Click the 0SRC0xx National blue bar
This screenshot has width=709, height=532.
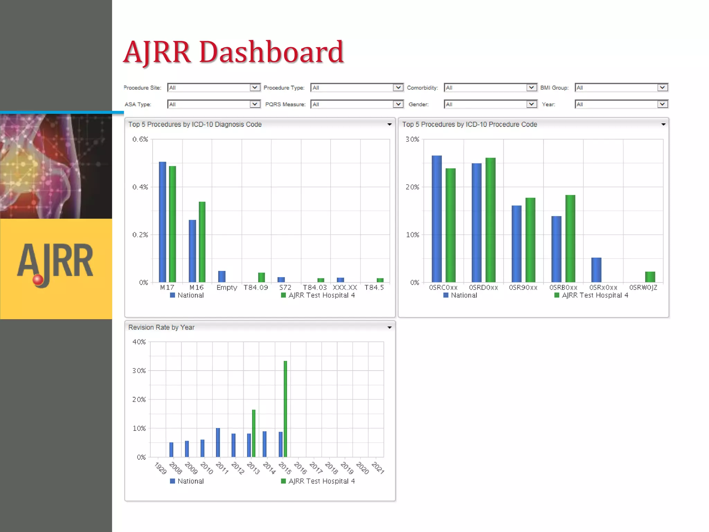tap(437, 219)
